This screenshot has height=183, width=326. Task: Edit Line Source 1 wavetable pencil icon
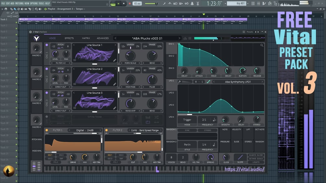coord(115,60)
